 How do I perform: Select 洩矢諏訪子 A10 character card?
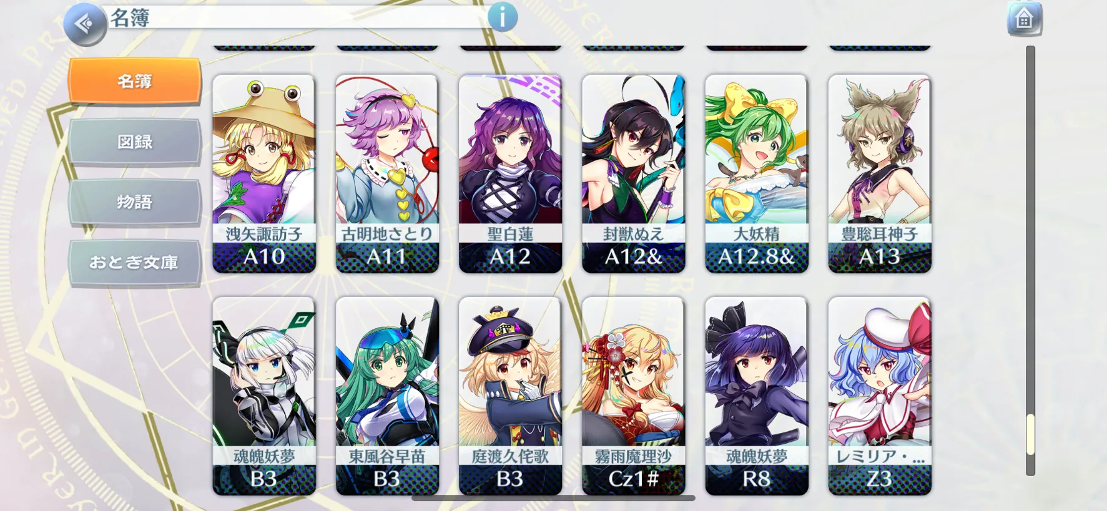point(264,174)
